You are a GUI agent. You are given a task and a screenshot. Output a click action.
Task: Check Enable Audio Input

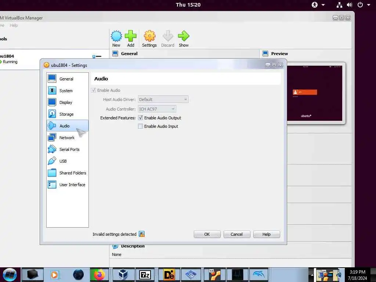(x=141, y=126)
